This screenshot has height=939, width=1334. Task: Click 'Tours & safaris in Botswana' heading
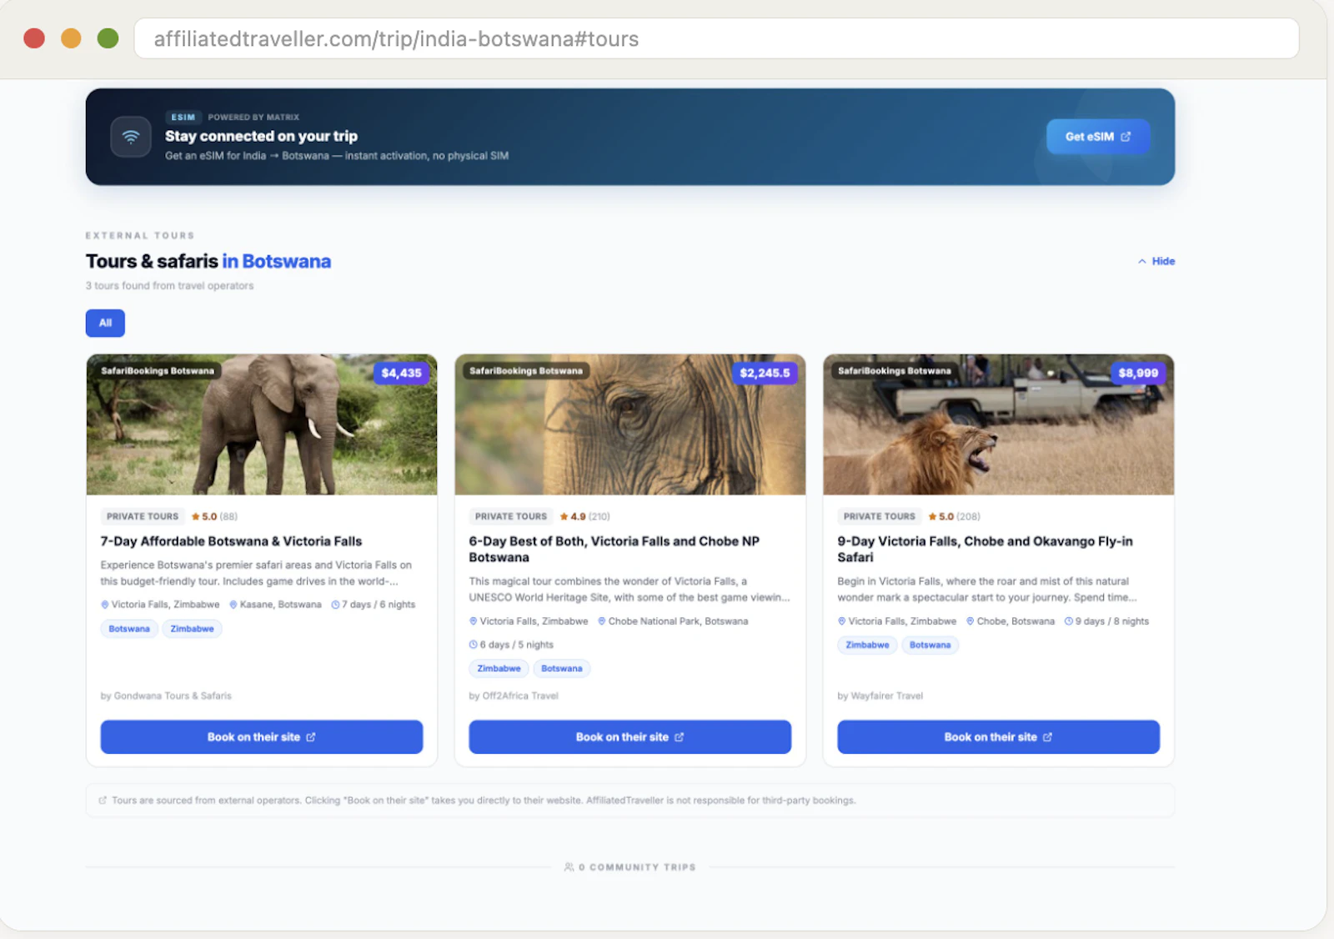(x=208, y=261)
